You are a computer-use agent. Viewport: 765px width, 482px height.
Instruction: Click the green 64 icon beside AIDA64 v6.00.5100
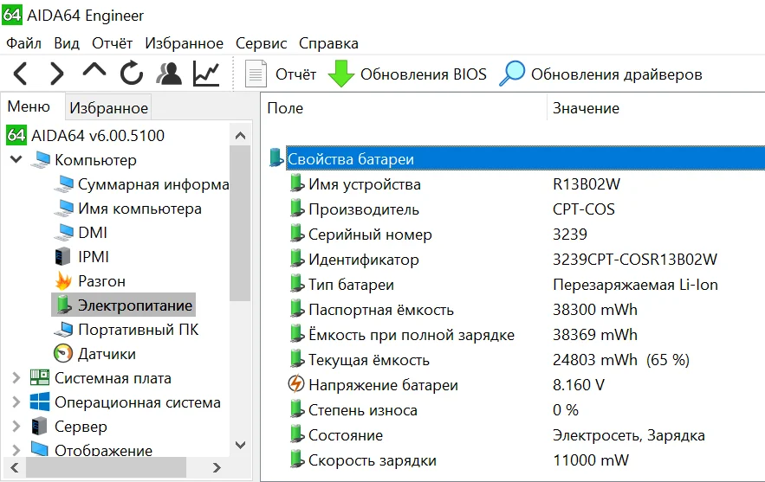pos(16,135)
